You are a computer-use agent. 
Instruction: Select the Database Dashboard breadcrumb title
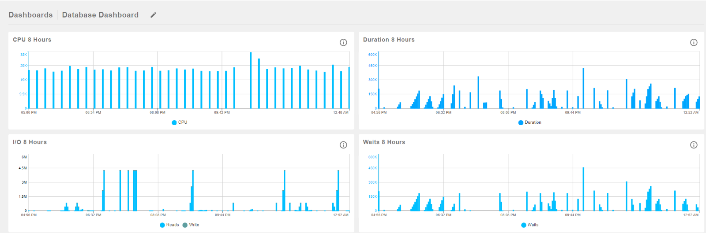pyautogui.click(x=100, y=15)
